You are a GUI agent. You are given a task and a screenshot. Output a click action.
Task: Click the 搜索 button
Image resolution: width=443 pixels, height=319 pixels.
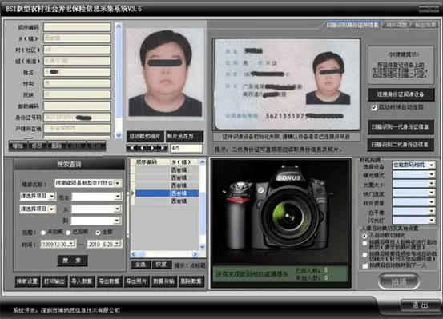(72, 261)
